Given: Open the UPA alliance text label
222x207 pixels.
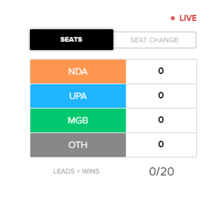Looking at the screenshot, I should [78, 96].
